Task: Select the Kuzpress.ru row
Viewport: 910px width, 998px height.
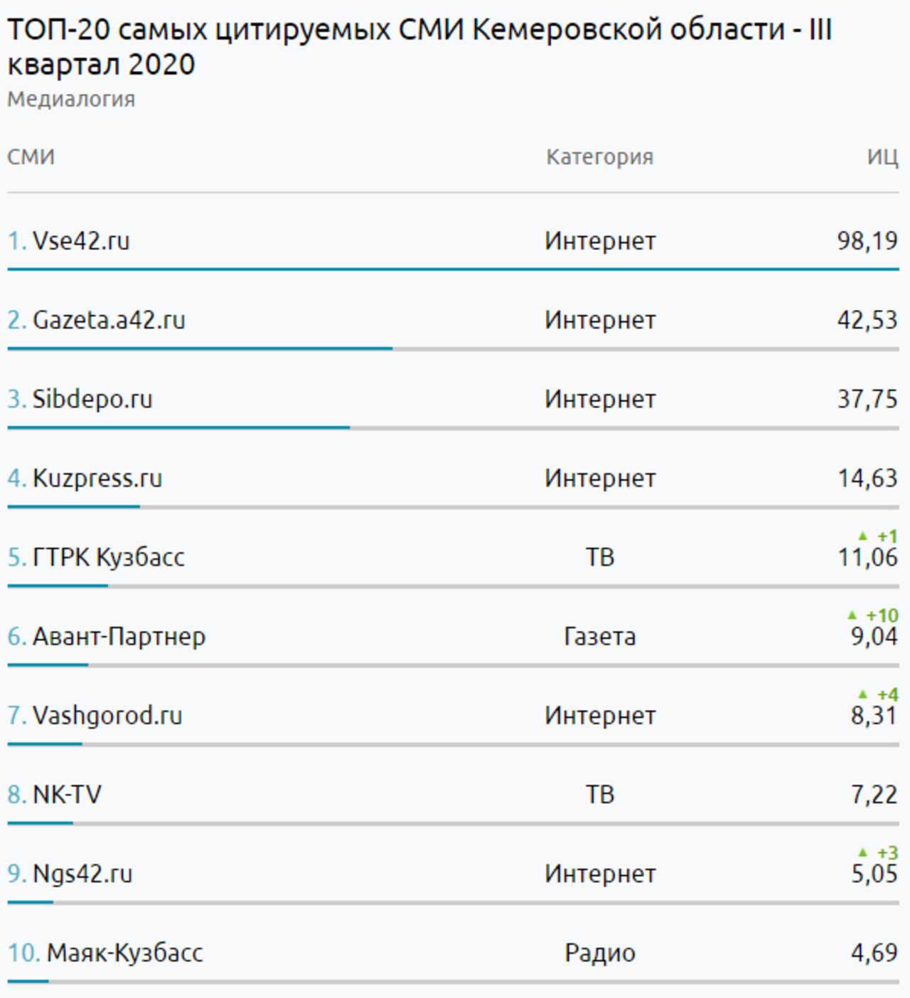Action: (453, 478)
